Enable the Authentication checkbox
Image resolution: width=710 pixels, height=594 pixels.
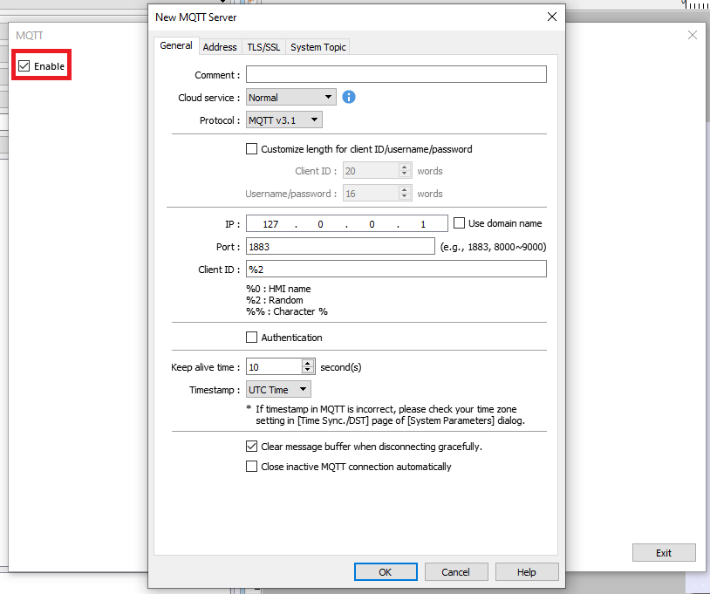pos(251,338)
